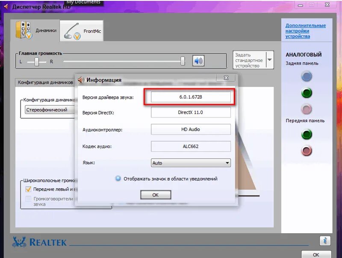Click OK in the Информация dialog

coord(156,195)
